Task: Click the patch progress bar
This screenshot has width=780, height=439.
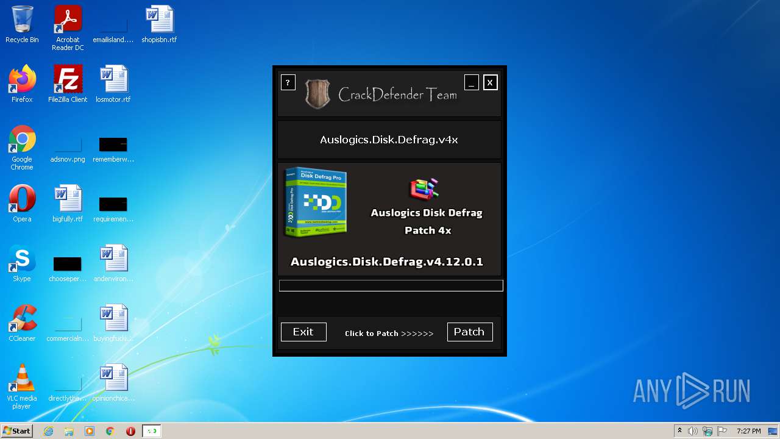Action: click(391, 285)
